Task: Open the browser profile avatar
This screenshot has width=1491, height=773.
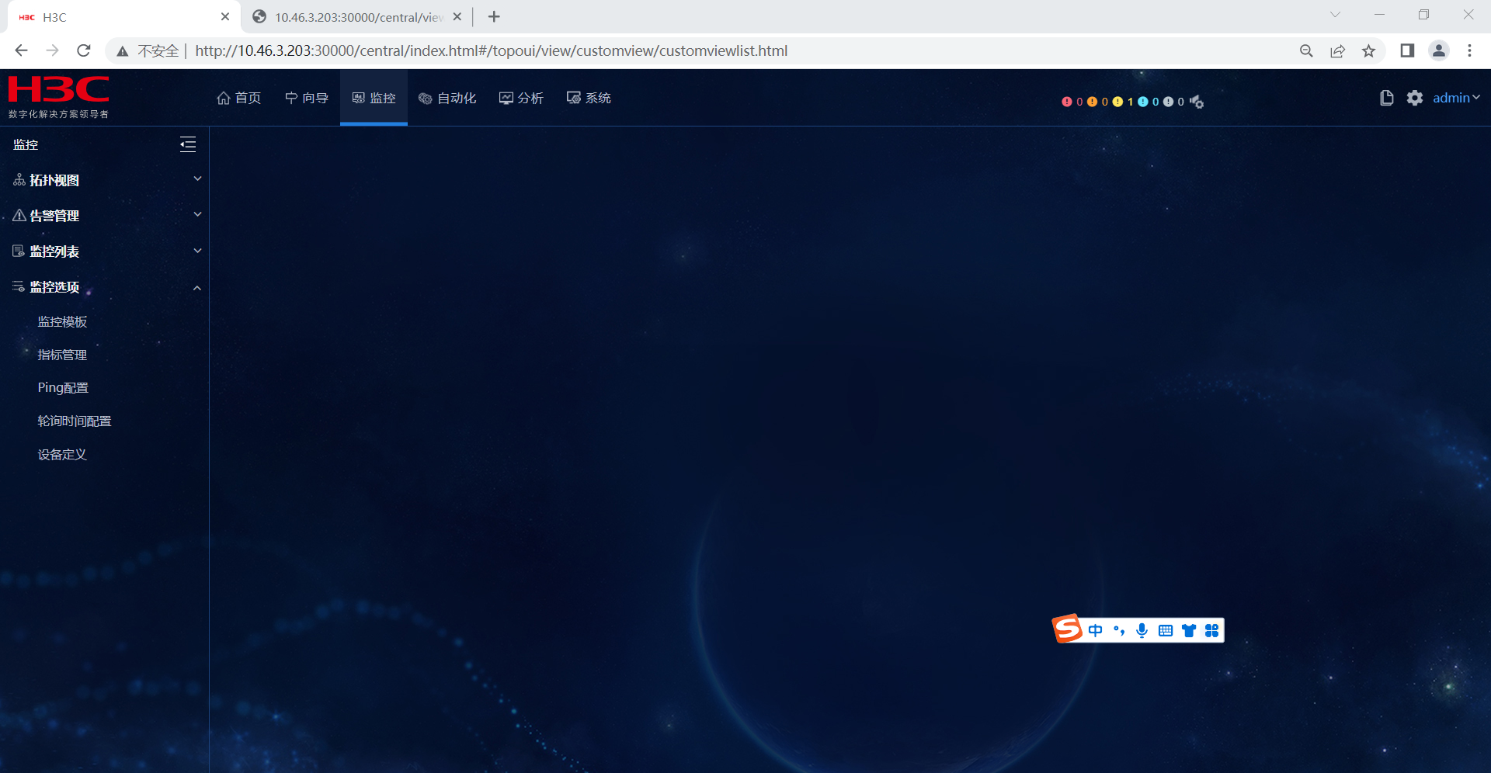Action: [x=1438, y=50]
